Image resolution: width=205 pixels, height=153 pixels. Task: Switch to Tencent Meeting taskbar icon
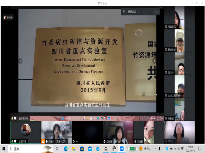122,149
